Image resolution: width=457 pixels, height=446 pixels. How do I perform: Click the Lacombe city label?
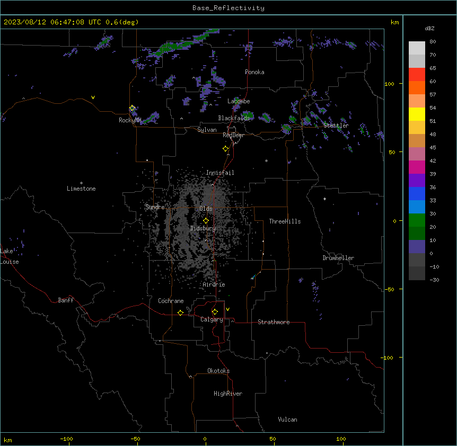pyautogui.click(x=239, y=101)
